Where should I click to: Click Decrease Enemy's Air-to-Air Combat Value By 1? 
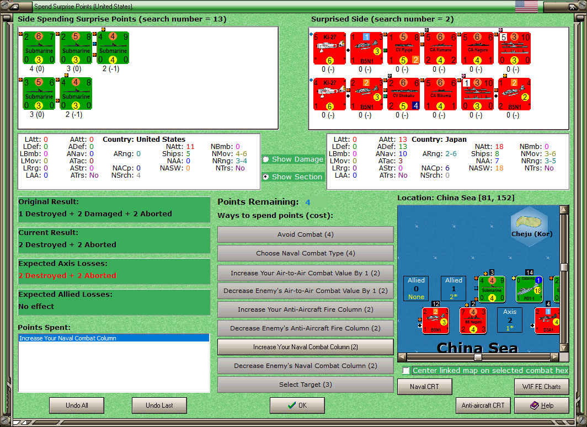click(x=306, y=291)
